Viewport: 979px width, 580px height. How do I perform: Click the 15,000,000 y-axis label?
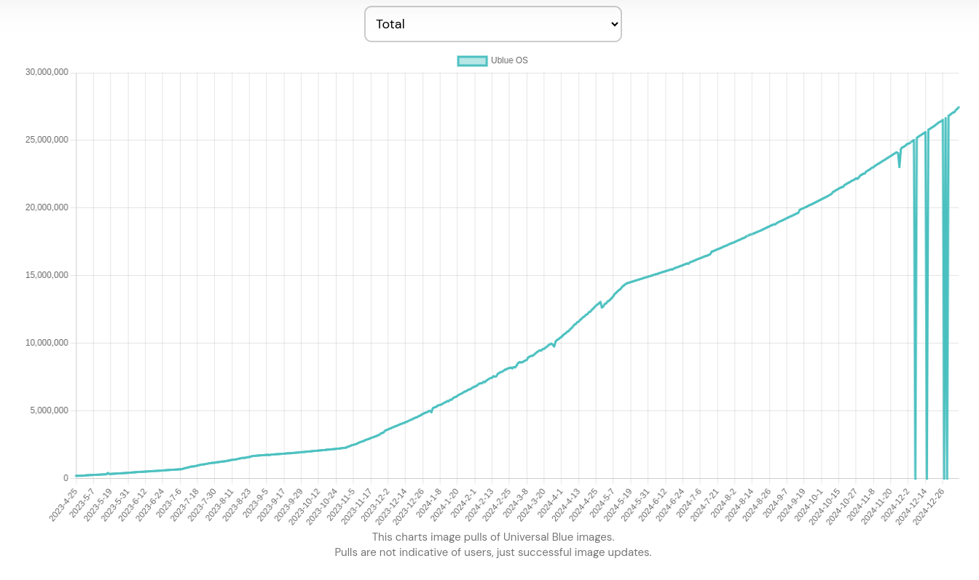(47, 275)
